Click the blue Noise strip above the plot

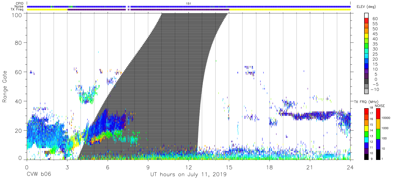point(189,6)
